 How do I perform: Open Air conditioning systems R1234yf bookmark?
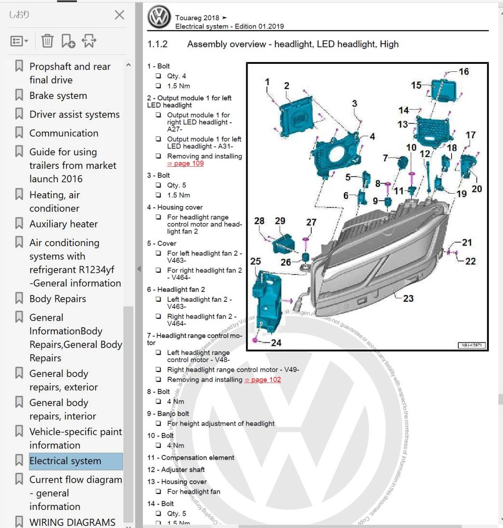point(75,263)
